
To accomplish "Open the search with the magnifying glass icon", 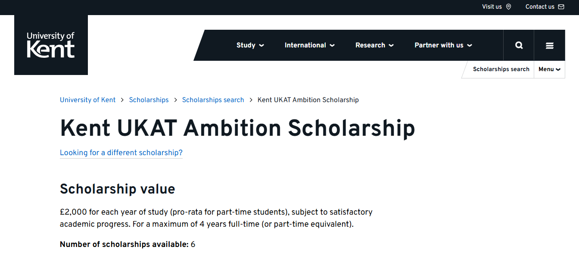I will coord(519,45).
